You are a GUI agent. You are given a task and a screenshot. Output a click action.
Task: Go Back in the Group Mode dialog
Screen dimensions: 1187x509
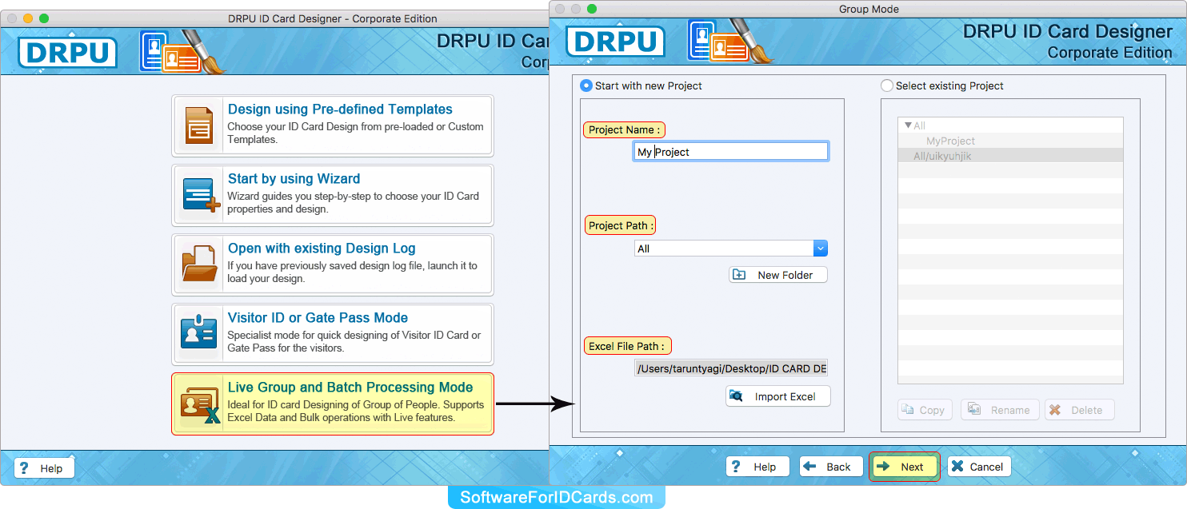tap(831, 467)
